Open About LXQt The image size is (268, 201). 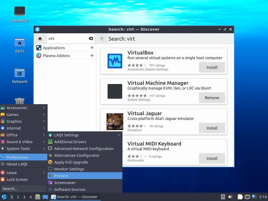[x=24, y=164]
